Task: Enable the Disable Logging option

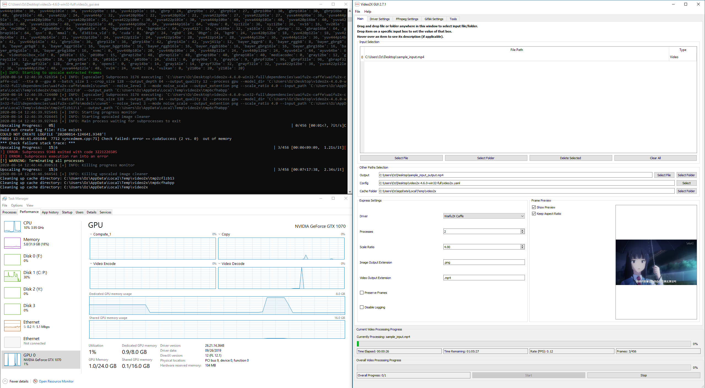Action: (x=362, y=307)
